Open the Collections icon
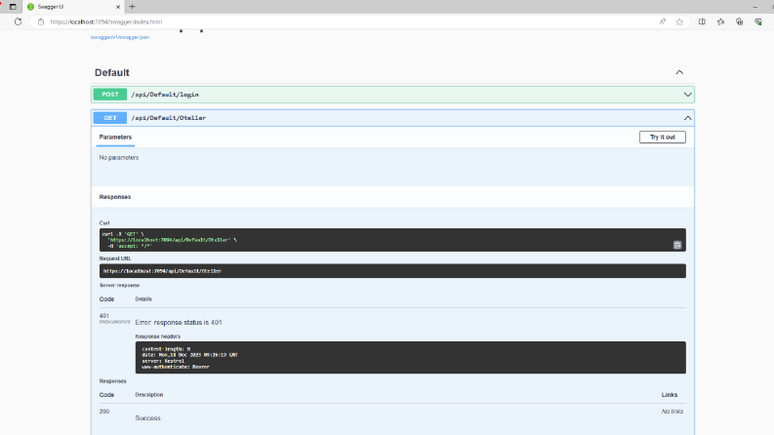This screenshot has width=774, height=435. tap(740, 21)
